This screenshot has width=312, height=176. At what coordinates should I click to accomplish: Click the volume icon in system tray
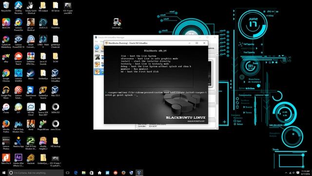point(293,173)
